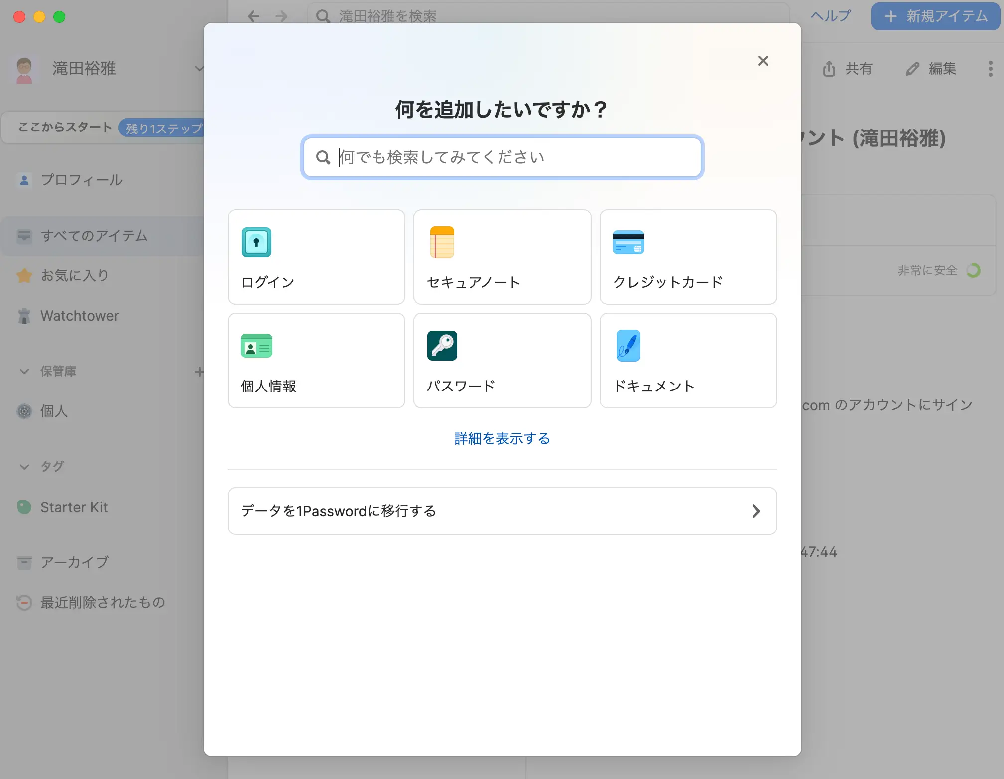Collapse the 保管庫 section

[x=24, y=372]
